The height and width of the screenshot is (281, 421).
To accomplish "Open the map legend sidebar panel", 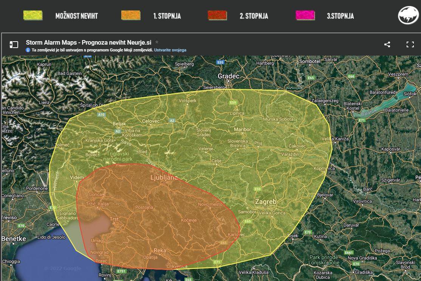I will click(x=14, y=45).
